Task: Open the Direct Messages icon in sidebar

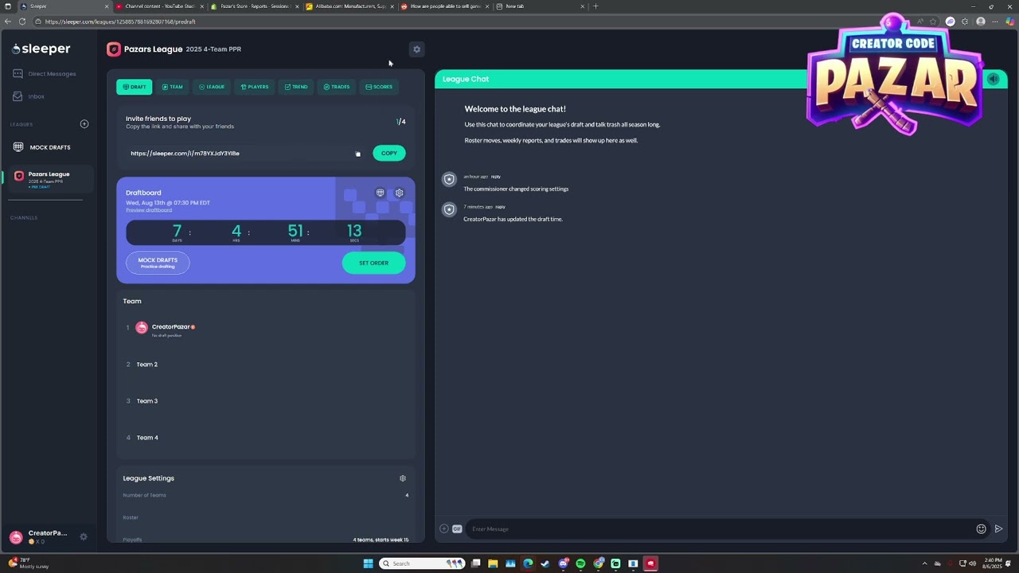Action: (x=18, y=74)
